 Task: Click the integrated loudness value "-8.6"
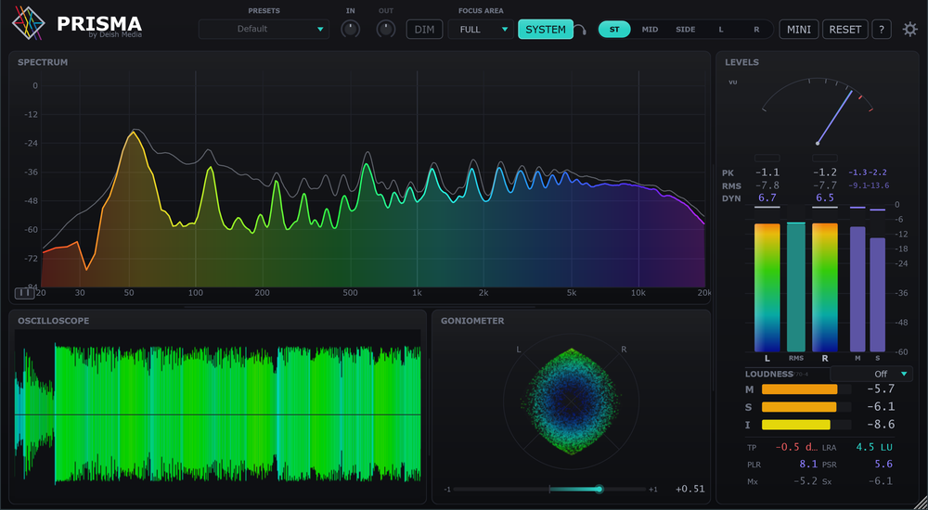pos(881,425)
